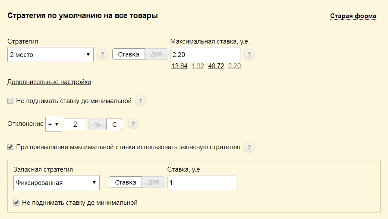Image resolution: width=388 pixels, height=219 pixels.
Task: Open the Отклонение sign '+' dropdown
Action: (x=54, y=124)
